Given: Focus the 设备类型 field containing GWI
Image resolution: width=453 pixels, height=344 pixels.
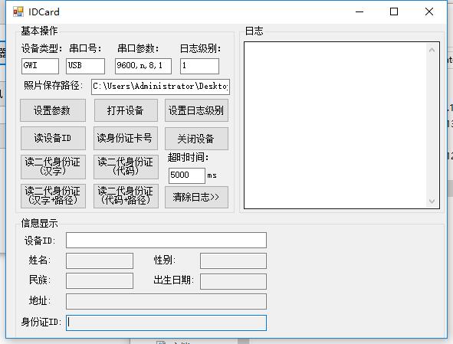Looking at the screenshot, I should 40,66.
